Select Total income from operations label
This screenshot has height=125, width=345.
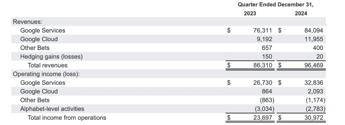click(67, 118)
